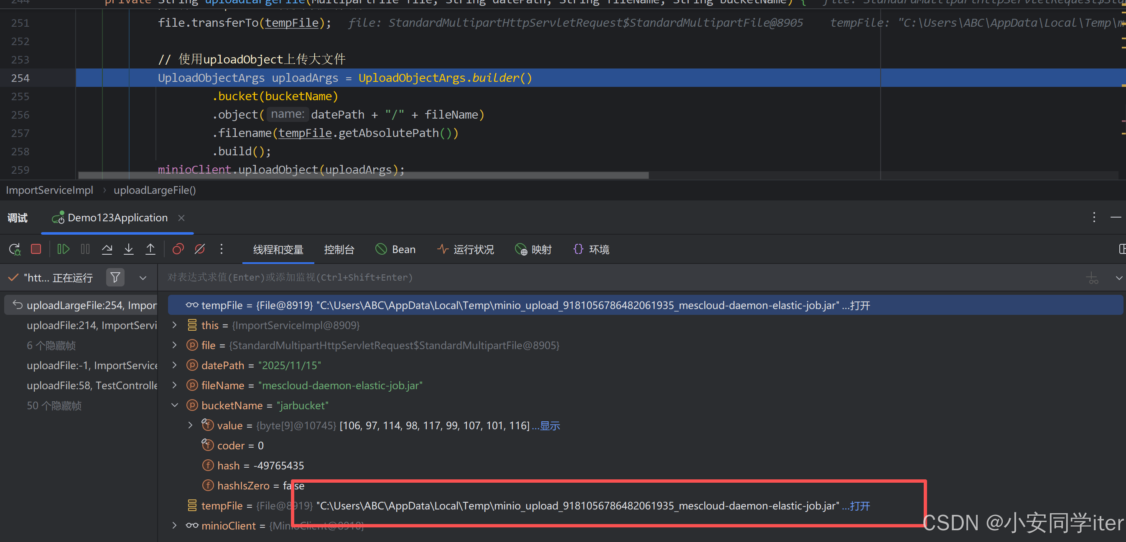This screenshot has height=542, width=1126.
Task: Expand the minioClient variable node
Action: point(174,525)
